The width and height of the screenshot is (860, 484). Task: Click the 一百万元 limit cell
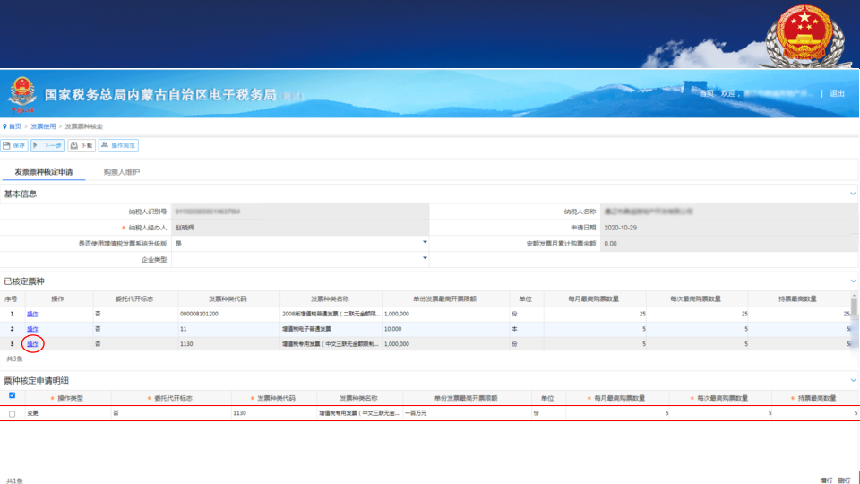point(467,413)
